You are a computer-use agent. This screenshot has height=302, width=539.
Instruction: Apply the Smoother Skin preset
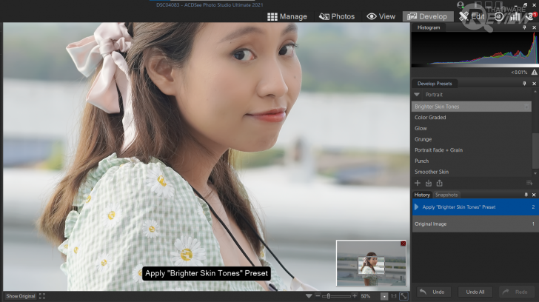click(x=472, y=172)
